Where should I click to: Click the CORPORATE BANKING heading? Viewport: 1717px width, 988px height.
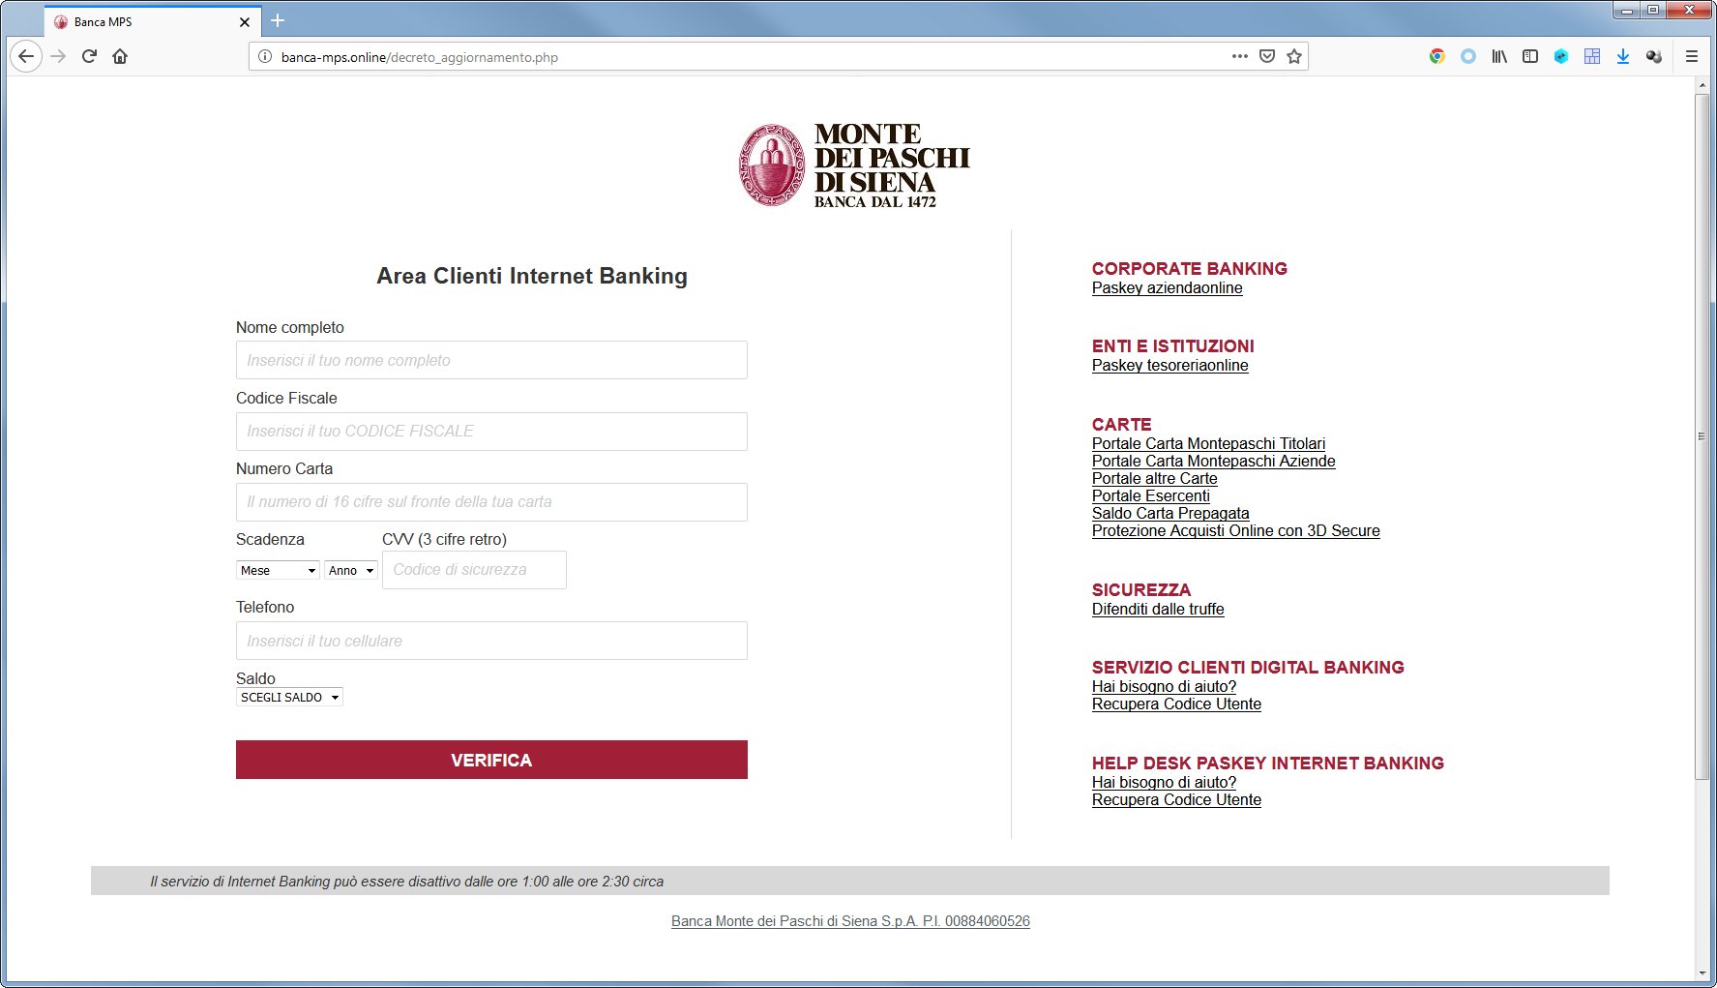pos(1190,269)
